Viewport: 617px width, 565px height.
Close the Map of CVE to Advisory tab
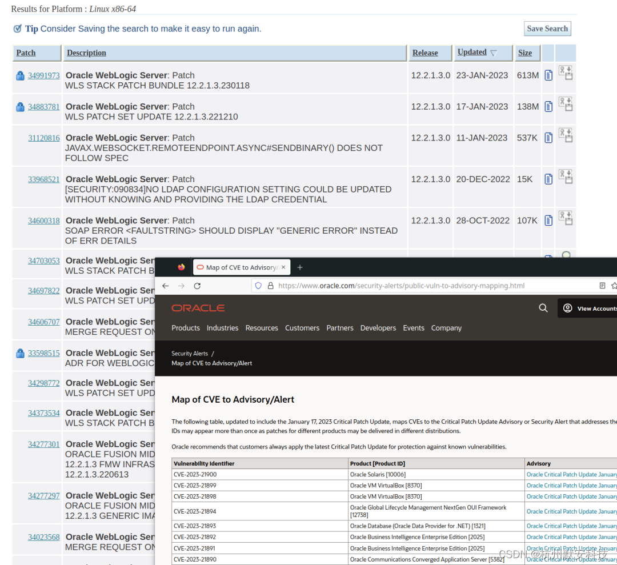click(283, 267)
